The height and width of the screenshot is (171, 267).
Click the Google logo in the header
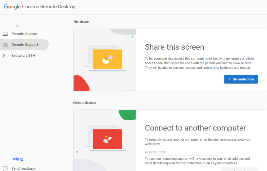[x=12, y=6]
